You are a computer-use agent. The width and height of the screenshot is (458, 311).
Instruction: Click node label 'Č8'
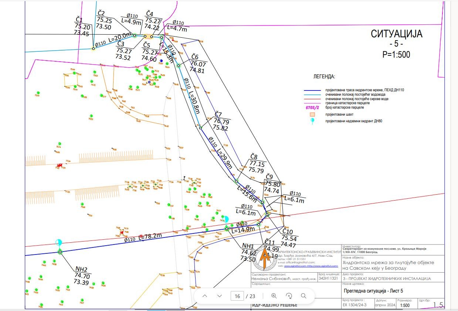tap(254, 157)
